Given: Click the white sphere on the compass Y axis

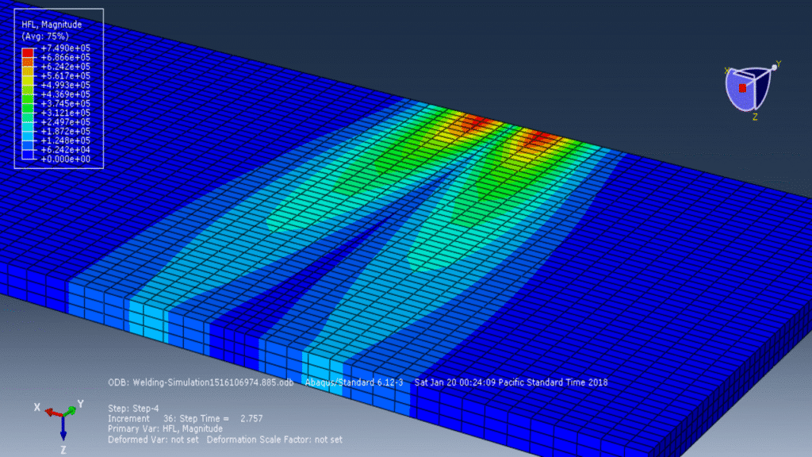Looking at the screenshot, I should tap(774, 66).
